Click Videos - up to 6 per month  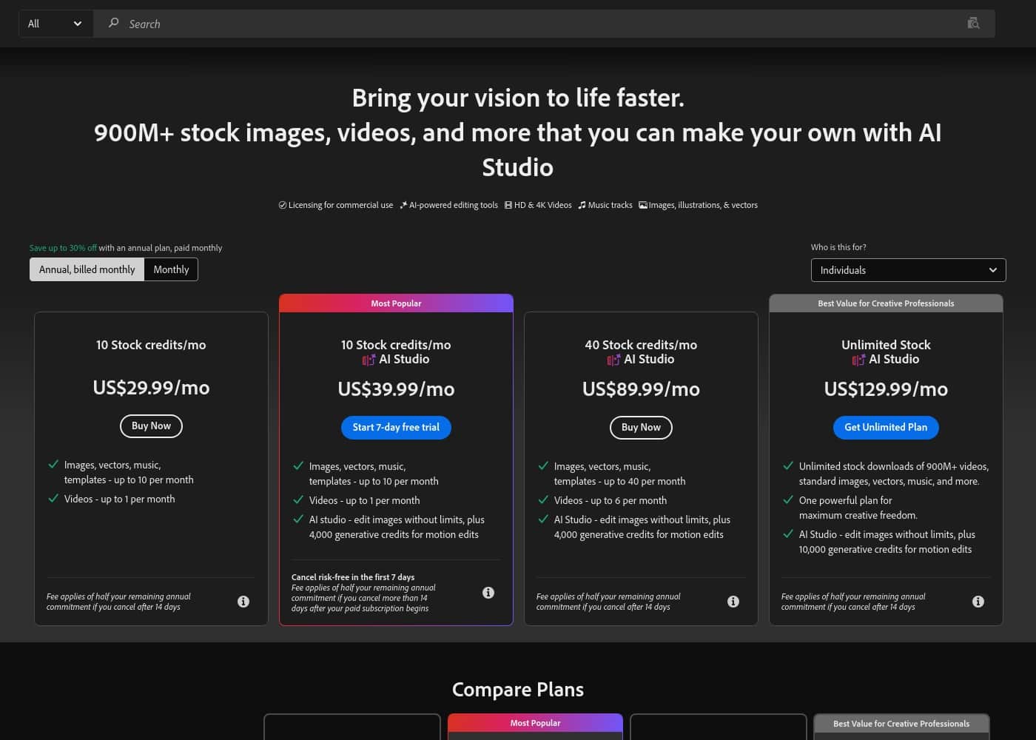610,500
